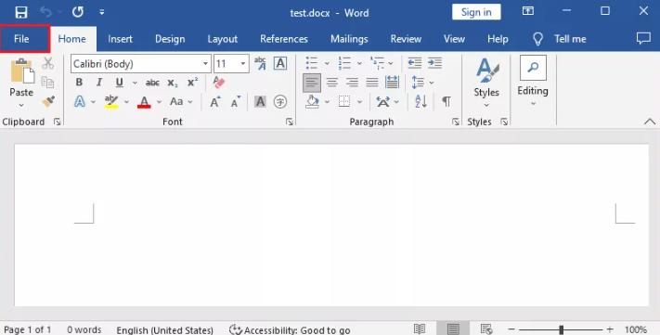Image resolution: width=660 pixels, height=335 pixels.
Task: Open the Review tab
Action: (x=406, y=39)
